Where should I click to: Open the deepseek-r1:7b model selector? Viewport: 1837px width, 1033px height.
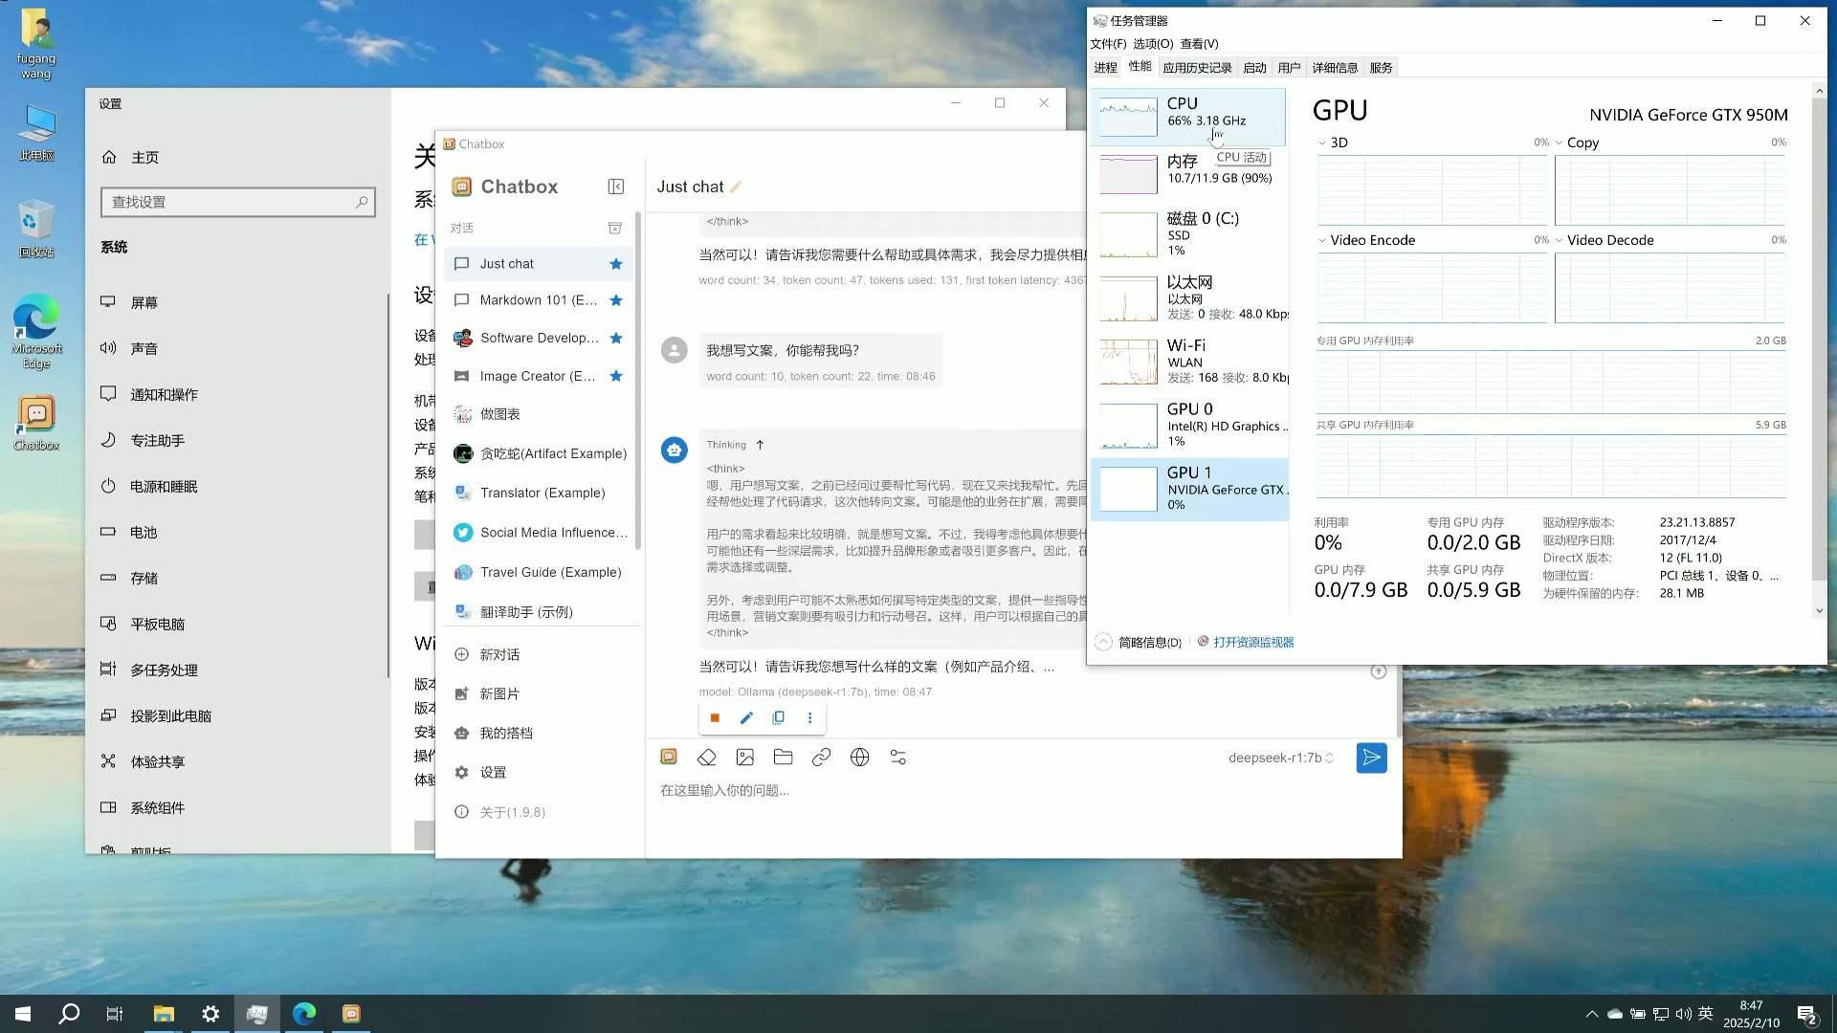[1280, 758]
